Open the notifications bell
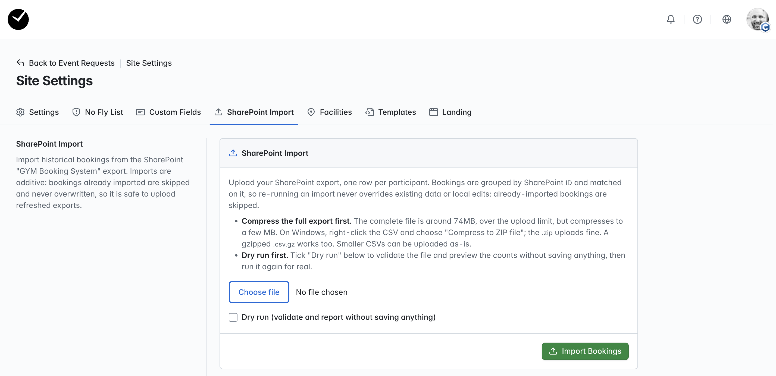The height and width of the screenshot is (376, 776). (671, 19)
